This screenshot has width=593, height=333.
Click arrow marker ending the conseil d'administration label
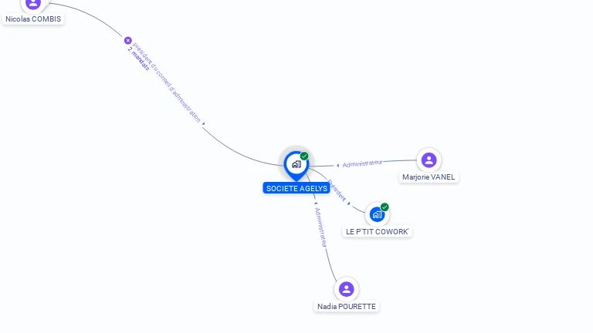point(203,123)
